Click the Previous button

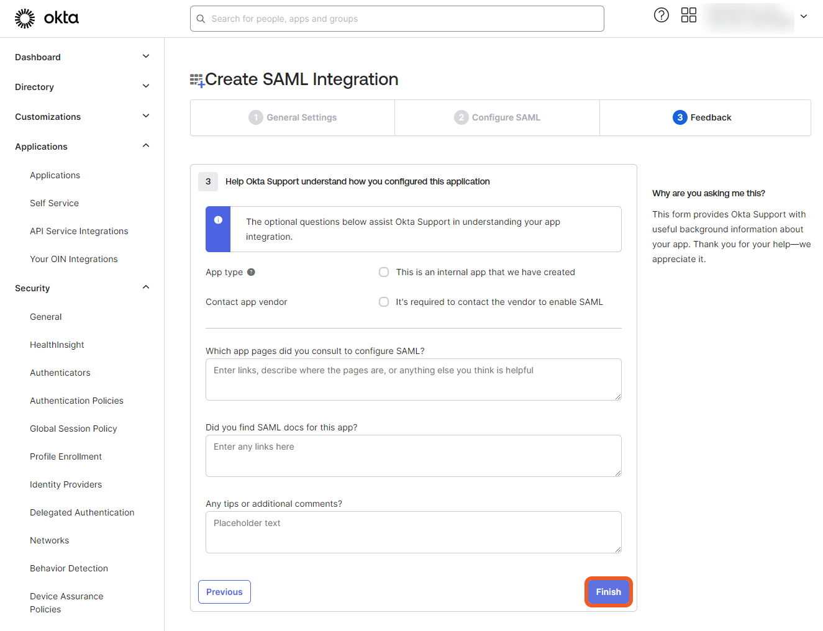click(224, 592)
